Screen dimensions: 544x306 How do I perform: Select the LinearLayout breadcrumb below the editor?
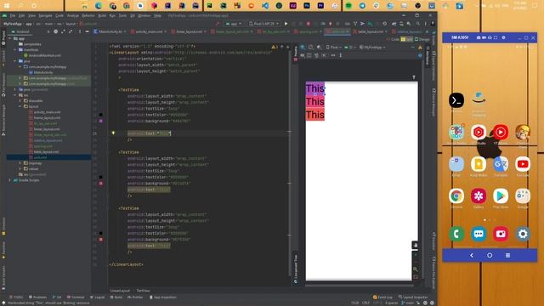120,291
